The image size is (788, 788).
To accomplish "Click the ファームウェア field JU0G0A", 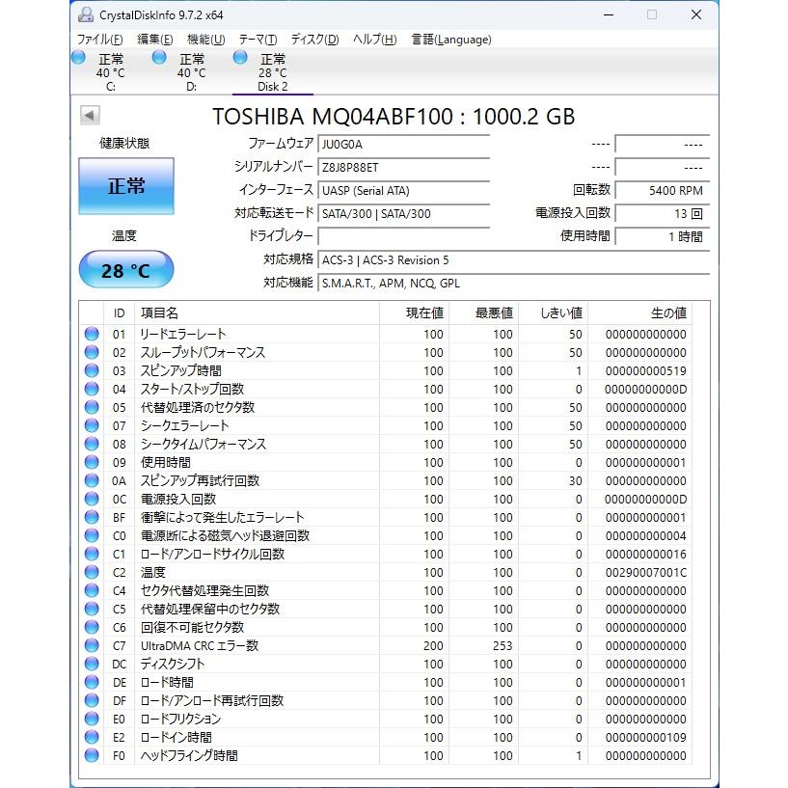I will pyautogui.click(x=403, y=145).
